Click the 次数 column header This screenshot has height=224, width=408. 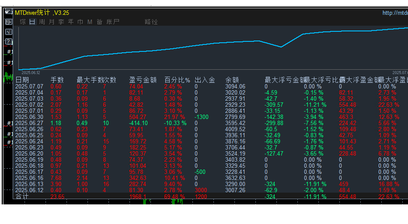tap(110, 80)
